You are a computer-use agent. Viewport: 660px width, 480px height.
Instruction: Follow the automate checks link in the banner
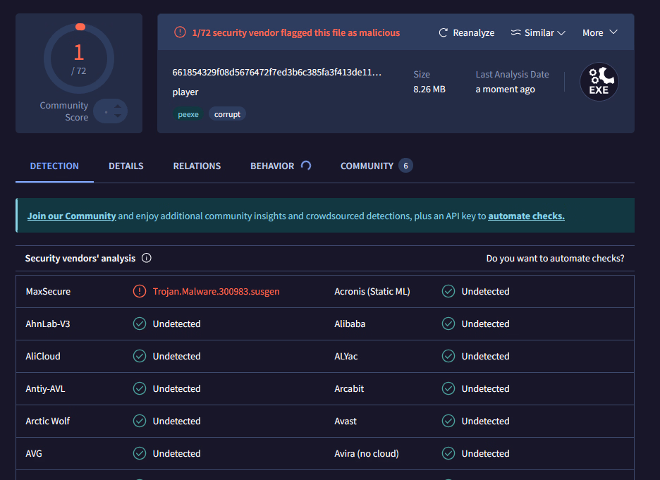click(x=526, y=216)
